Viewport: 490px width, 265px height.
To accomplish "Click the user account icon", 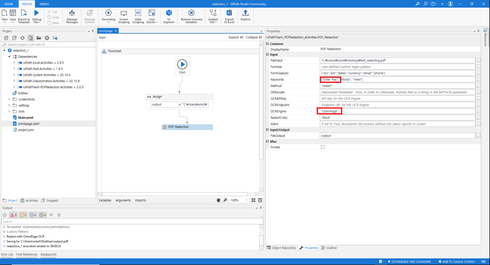I will [x=450, y=4].
